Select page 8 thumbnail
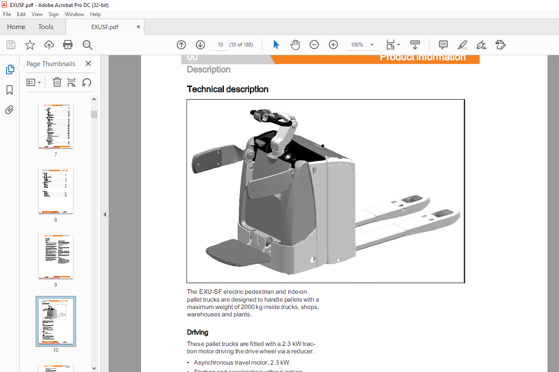559x372 pixels. [x=56, y=191]
